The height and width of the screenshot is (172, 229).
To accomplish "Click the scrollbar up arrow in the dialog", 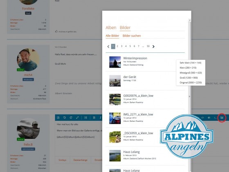I will (x=190, y=20).
